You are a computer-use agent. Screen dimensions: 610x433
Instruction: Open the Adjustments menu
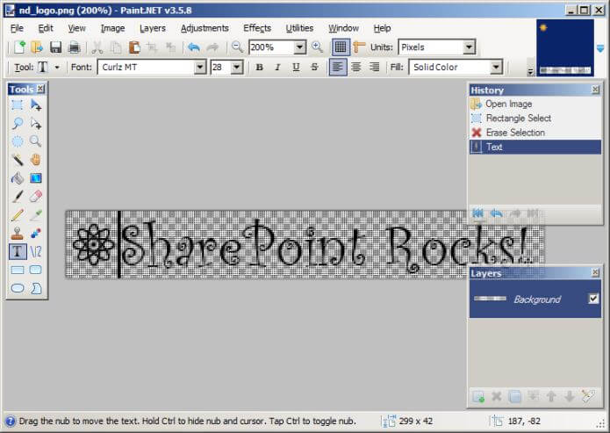(x=205, y=28)
